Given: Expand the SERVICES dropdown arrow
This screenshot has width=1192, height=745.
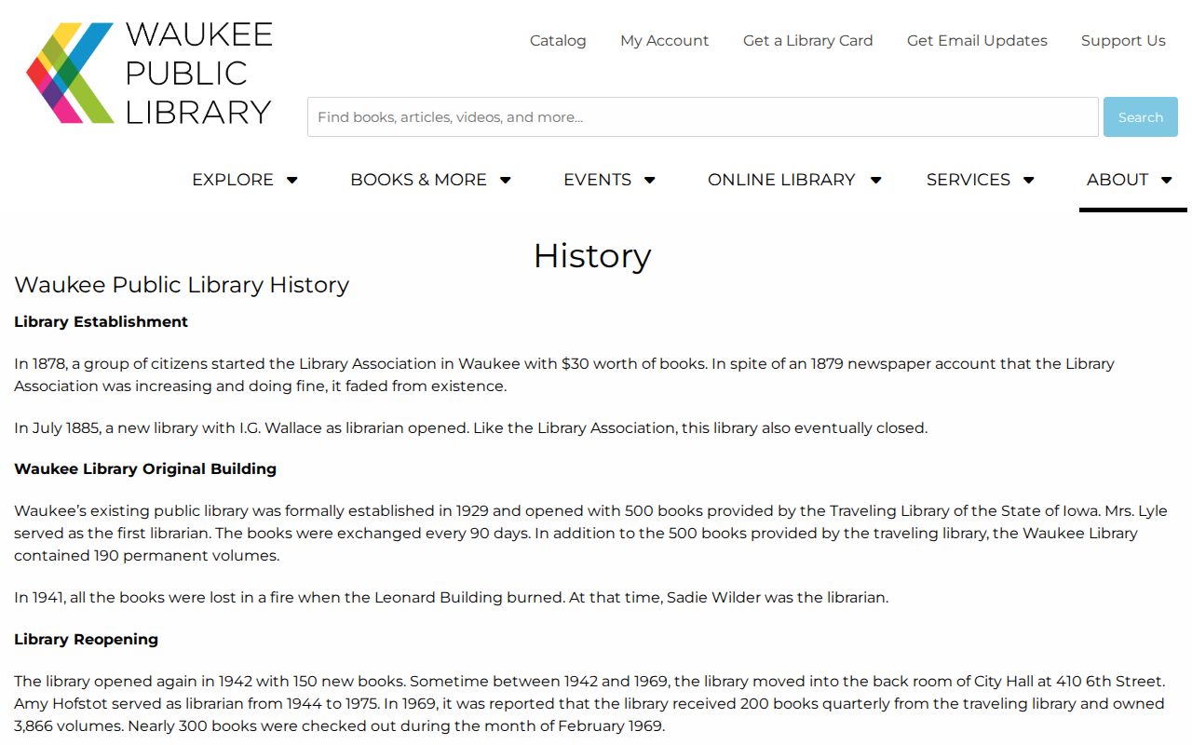Looking at the screenshot, I should click(x=1029, y=180).
